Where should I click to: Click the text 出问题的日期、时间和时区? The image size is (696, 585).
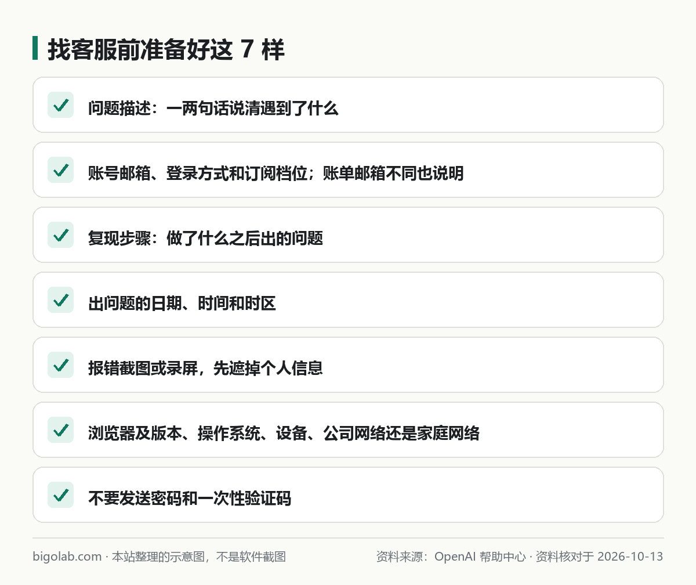pyautogui.click(x=182, y=304)
